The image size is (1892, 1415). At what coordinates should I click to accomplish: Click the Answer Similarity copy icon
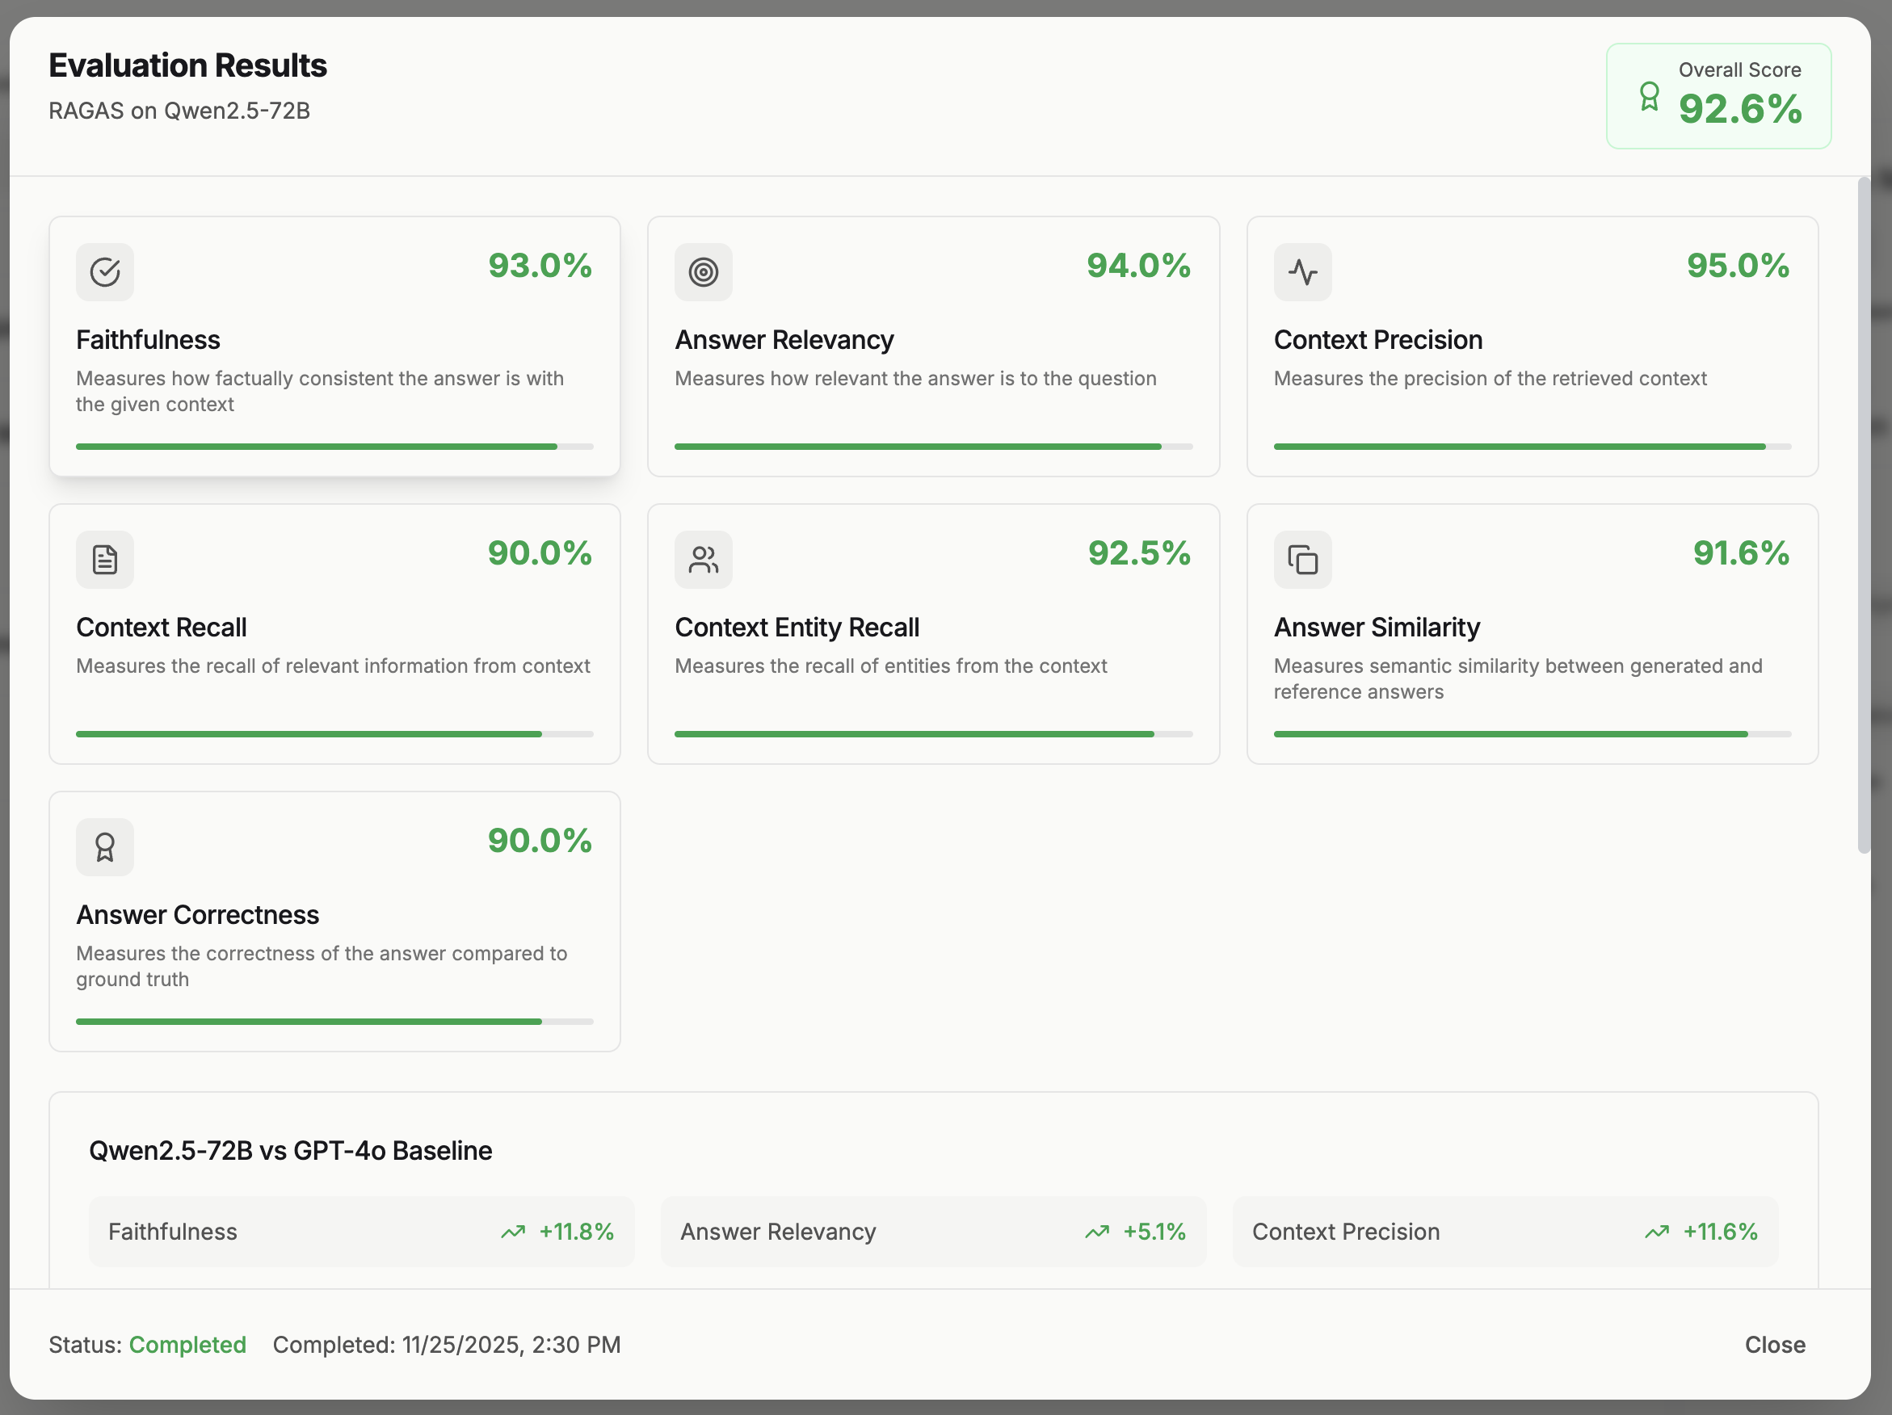1301,559
